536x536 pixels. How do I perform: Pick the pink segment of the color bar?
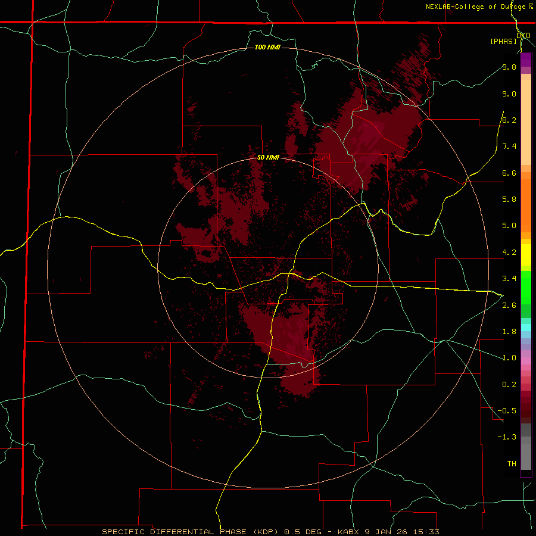click(x=526, y=361)
